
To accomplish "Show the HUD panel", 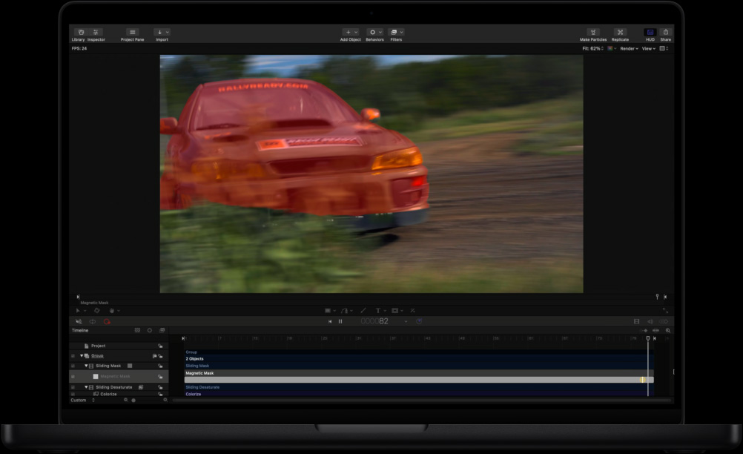I will 650,33.
